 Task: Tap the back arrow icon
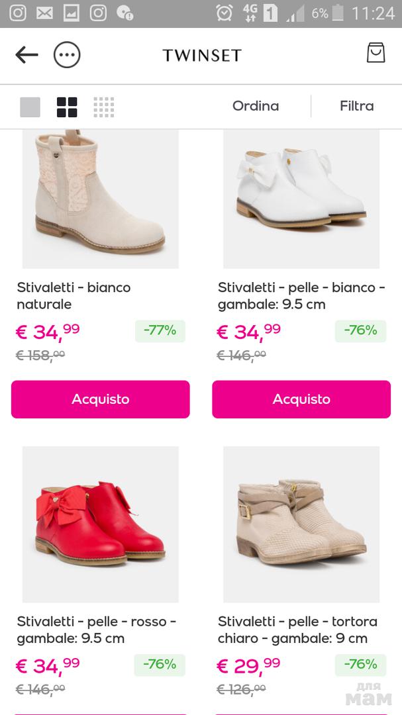point(26,55)
